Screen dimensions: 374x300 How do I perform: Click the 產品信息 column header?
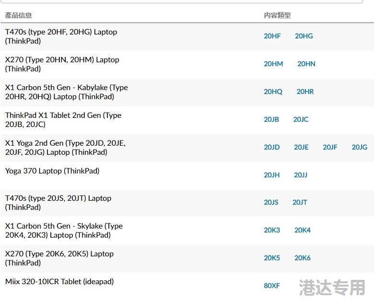[18, 15]
